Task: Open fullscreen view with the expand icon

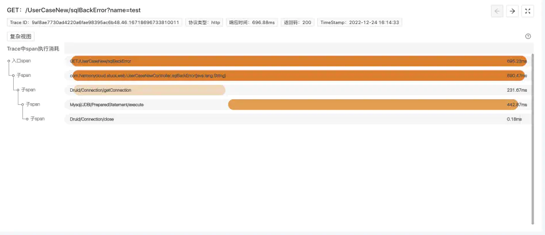Action: [527, 11]
